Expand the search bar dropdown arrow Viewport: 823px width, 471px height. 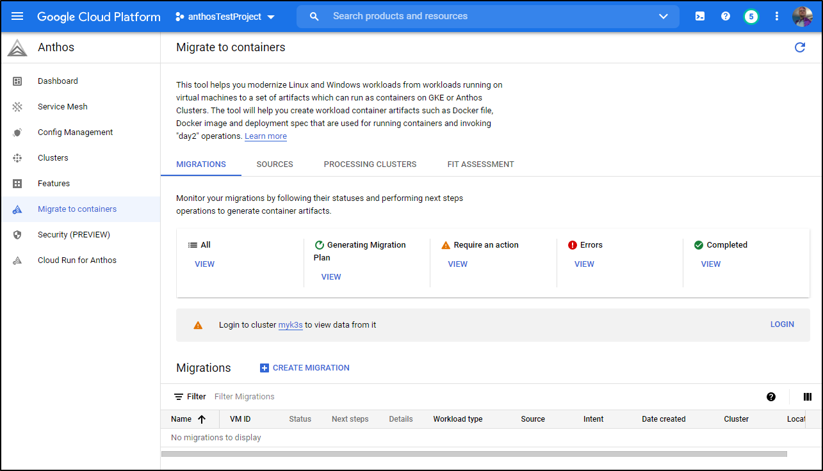[664, 16]
